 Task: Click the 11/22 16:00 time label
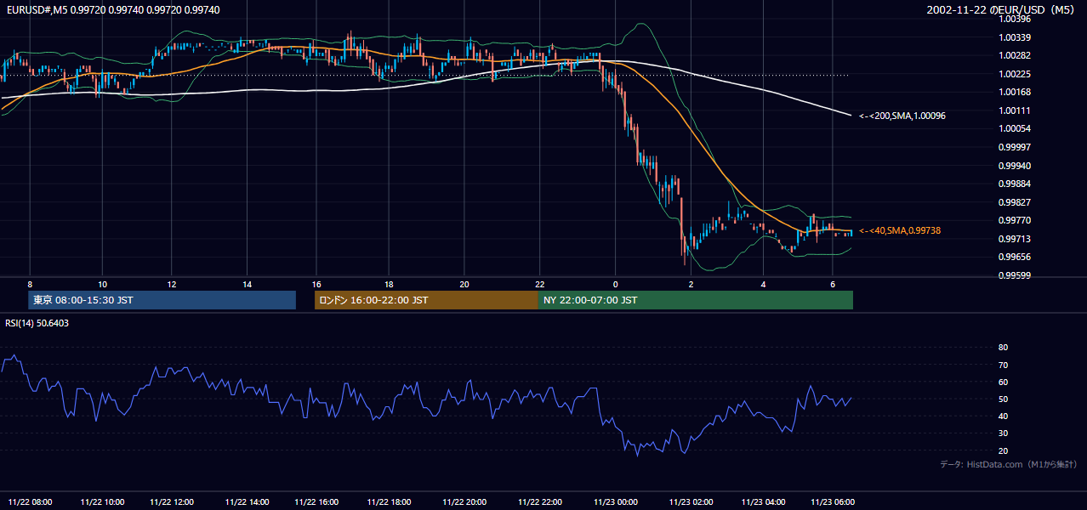(316, 501)
